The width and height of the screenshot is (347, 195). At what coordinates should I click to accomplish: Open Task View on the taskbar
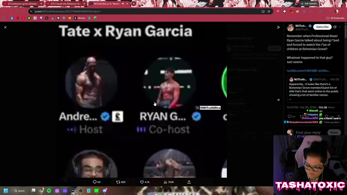[33, 191]
